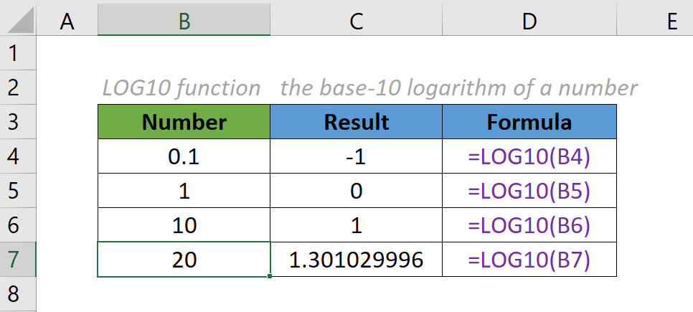Select cell B4 containing 0.1
The height and width of the screenshot is (312, 693).
pyautogui.click(x=184, y=156)
